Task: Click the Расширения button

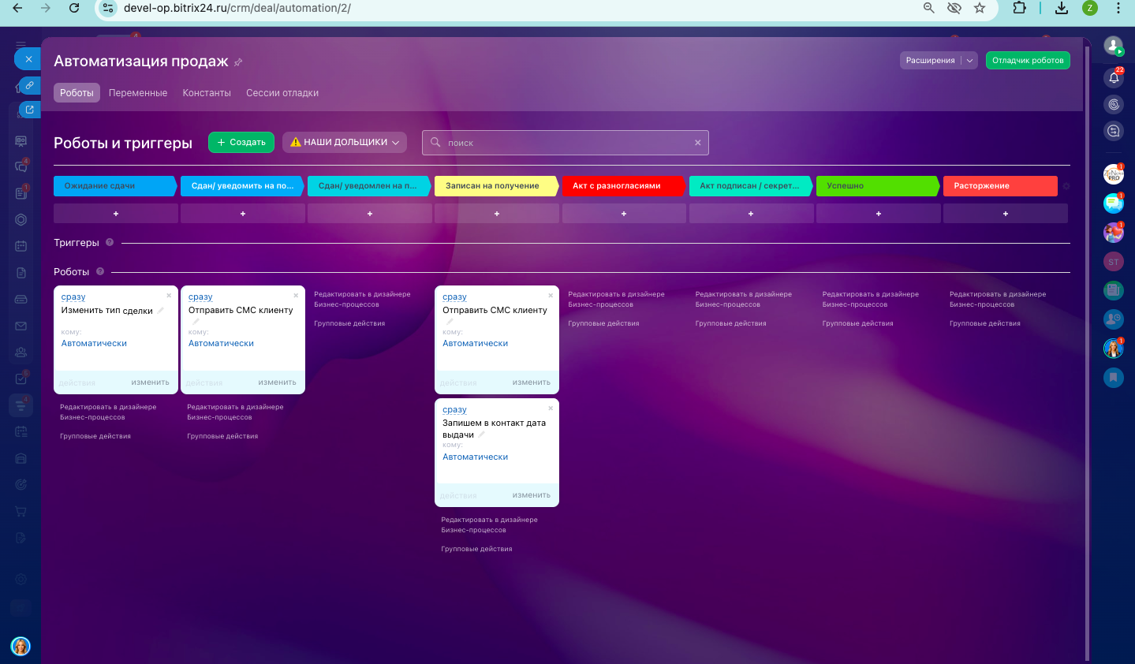Action: click(931, 61)
